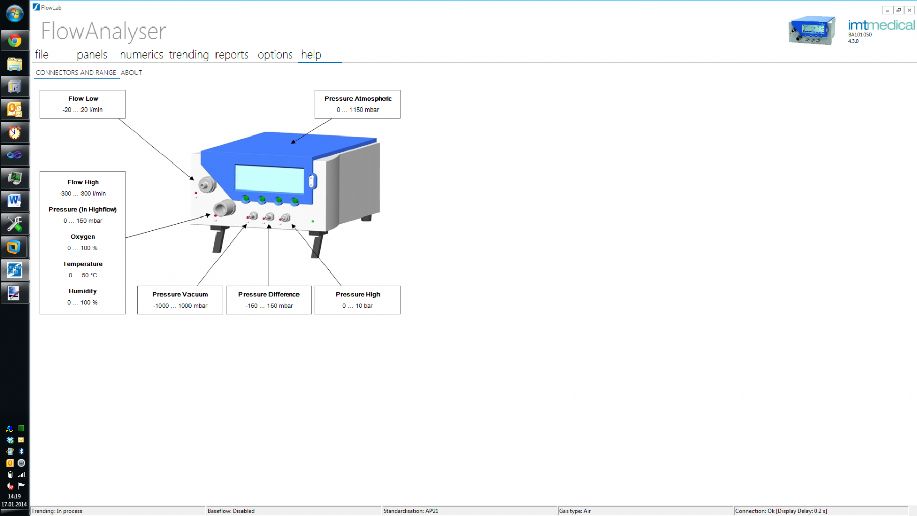Screen dimensions: 917x516
Task: Switch to the ABOUT tab
Action: (131, 72)
